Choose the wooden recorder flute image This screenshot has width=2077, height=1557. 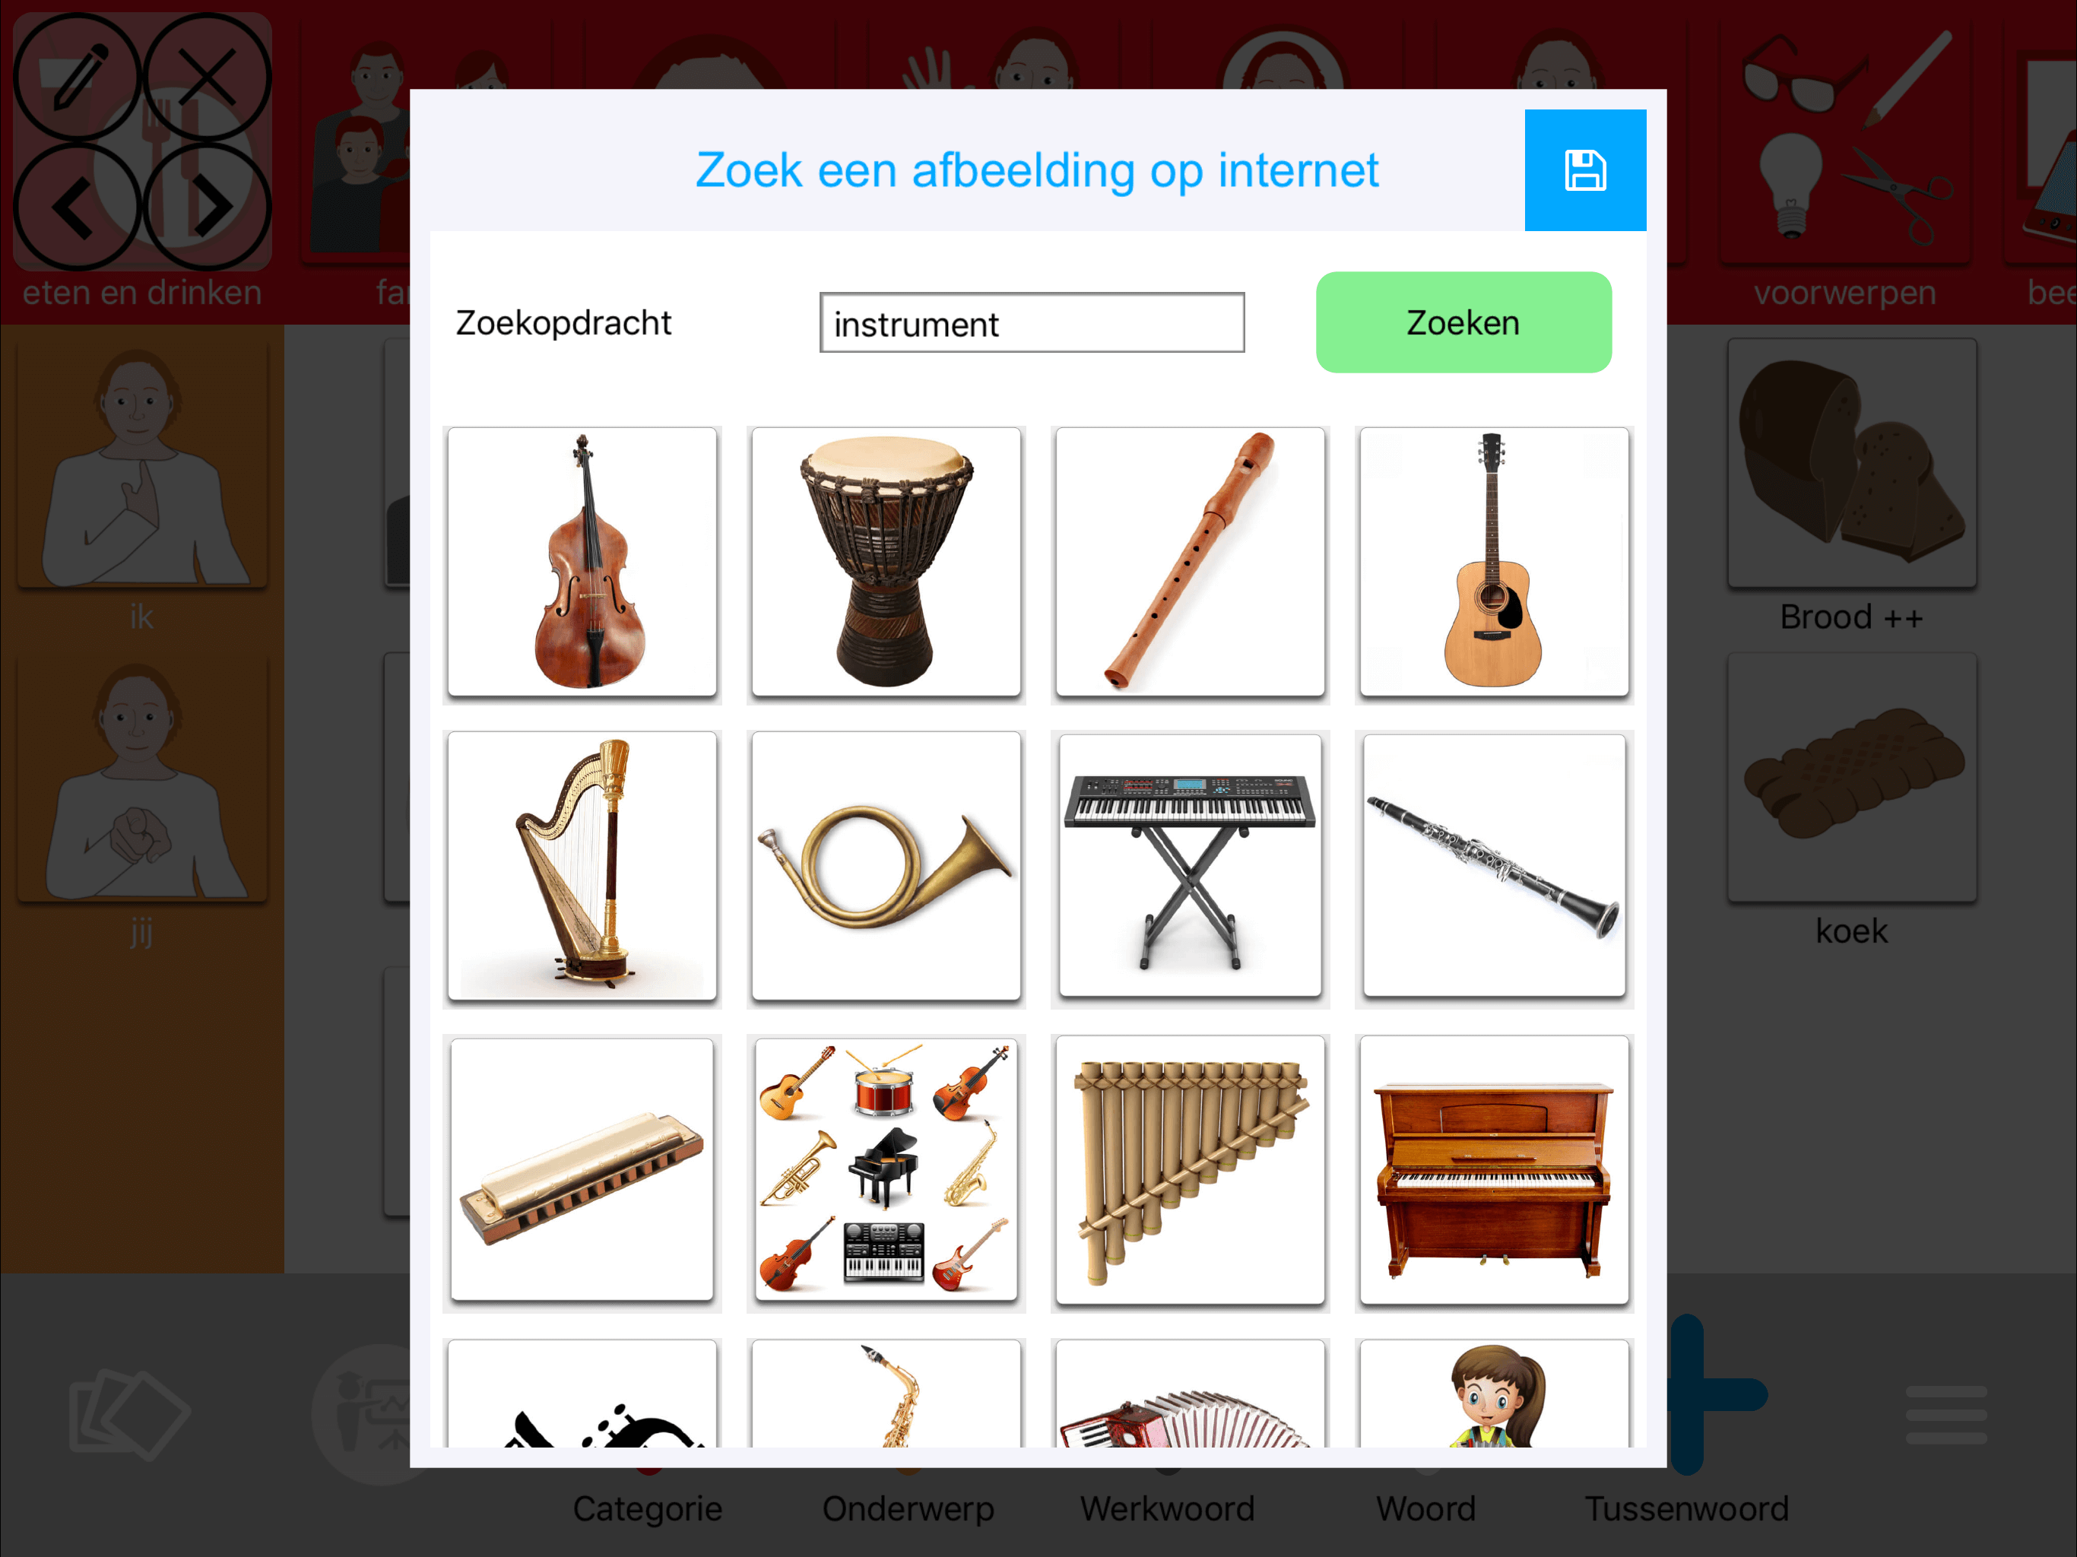[1190, 562]
